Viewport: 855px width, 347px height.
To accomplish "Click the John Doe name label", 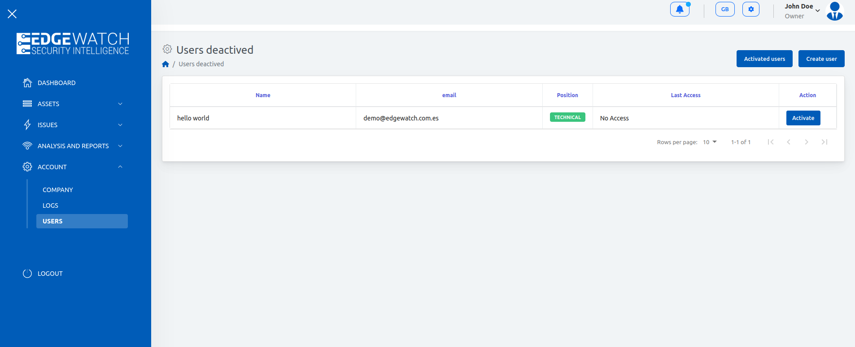I will click(798, 6).
